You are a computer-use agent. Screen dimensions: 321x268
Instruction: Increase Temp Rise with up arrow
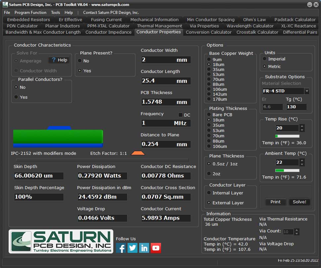302,126
